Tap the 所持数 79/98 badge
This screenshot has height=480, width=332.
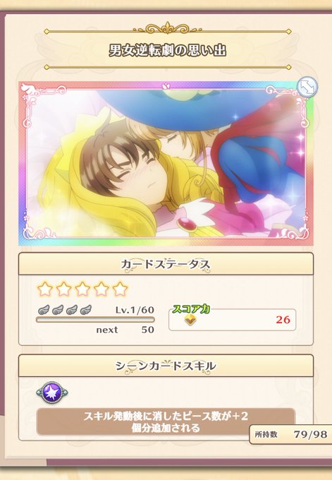click(x=290, y=434)
